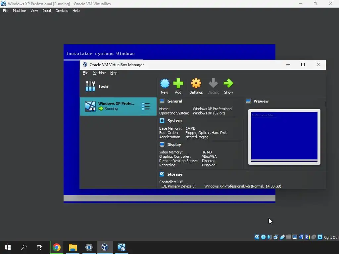339x254 pixels.
Task: Click the recording status icon
Action: pyautogui.click(x=301, y=237)
